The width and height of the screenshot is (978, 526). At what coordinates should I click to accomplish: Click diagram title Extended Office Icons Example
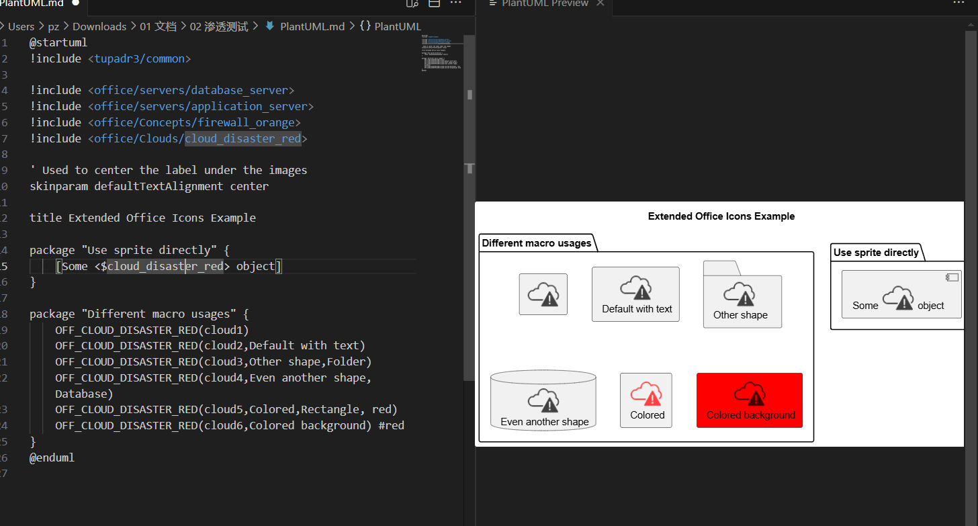pos(721,216)
